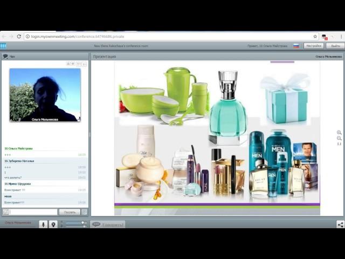Image resolution: width=345 pixels, height=259 pixels.
Task: Open the extension icon with red badge
Action: 325,37
